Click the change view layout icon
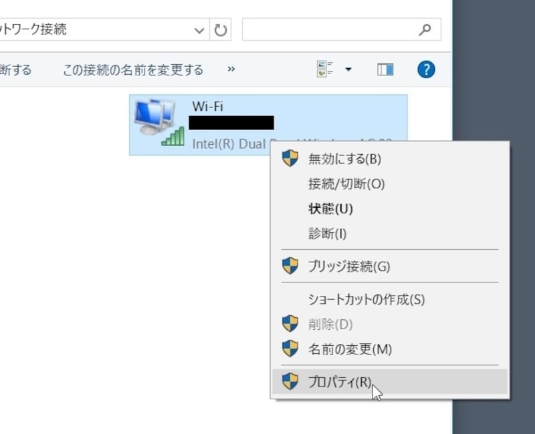Image resolution: width=535 pixels, height=434 pixels. (x=325, y=68)
